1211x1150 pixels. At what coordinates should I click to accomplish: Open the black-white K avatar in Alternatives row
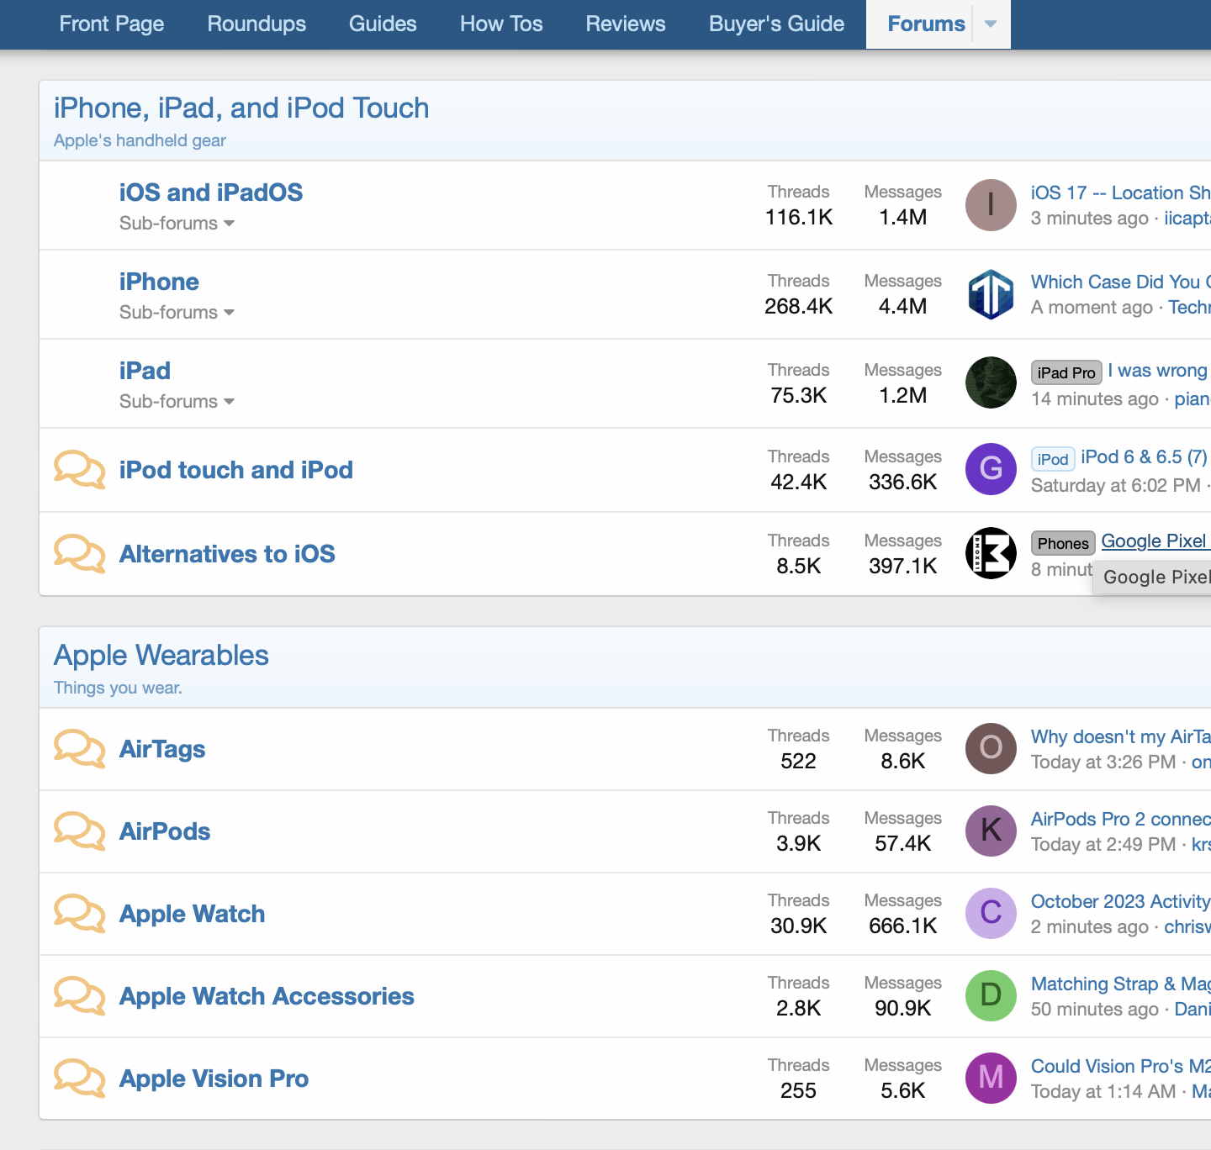tap(991, 553)
